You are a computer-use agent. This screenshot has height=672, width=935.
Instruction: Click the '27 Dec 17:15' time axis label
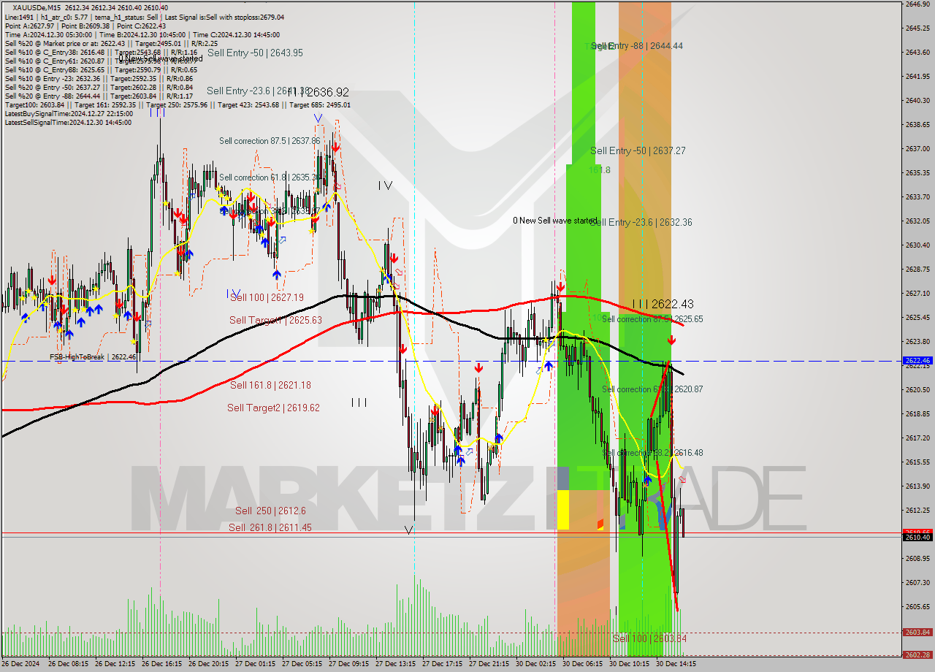[443, 665]
